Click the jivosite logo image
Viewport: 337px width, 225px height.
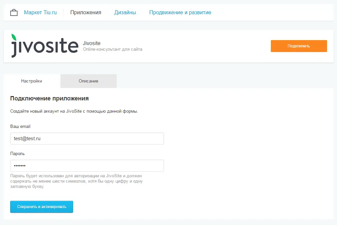coord(45,46)
